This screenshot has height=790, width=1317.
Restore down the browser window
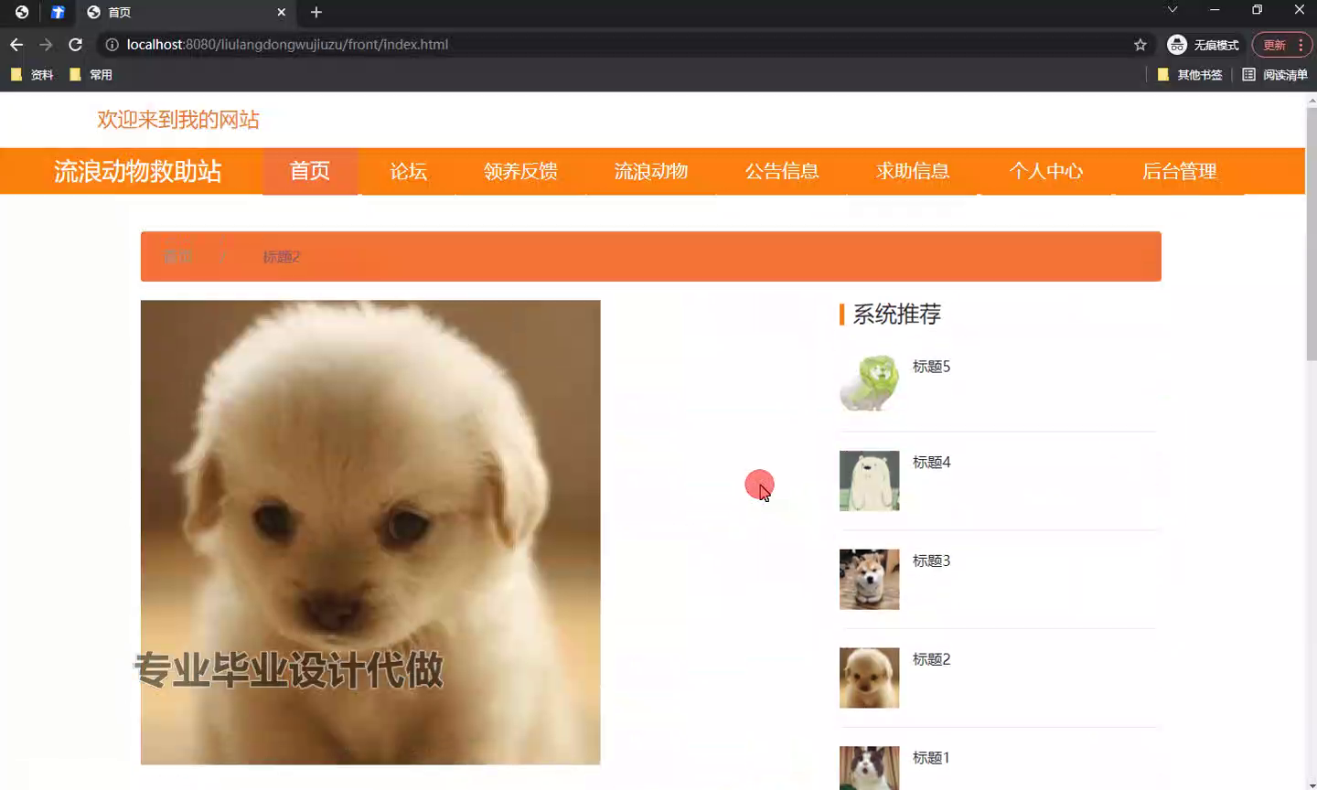[1258, 10]
